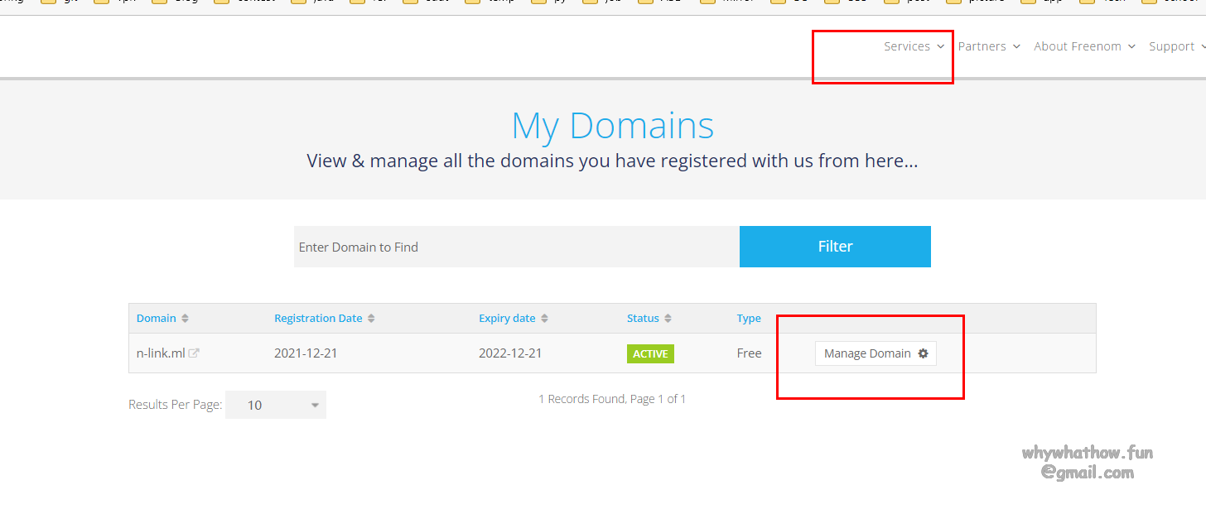Open the n-link.ml domain link
1206x514 pixels.
point(161,353)
